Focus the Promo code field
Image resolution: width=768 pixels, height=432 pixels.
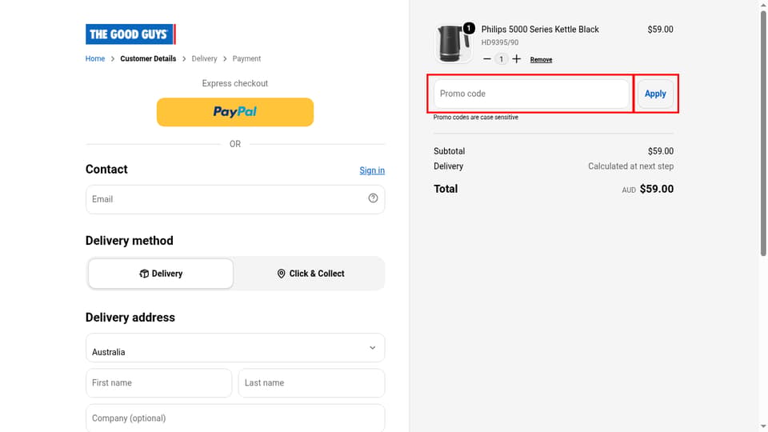[x=531, y=94]
